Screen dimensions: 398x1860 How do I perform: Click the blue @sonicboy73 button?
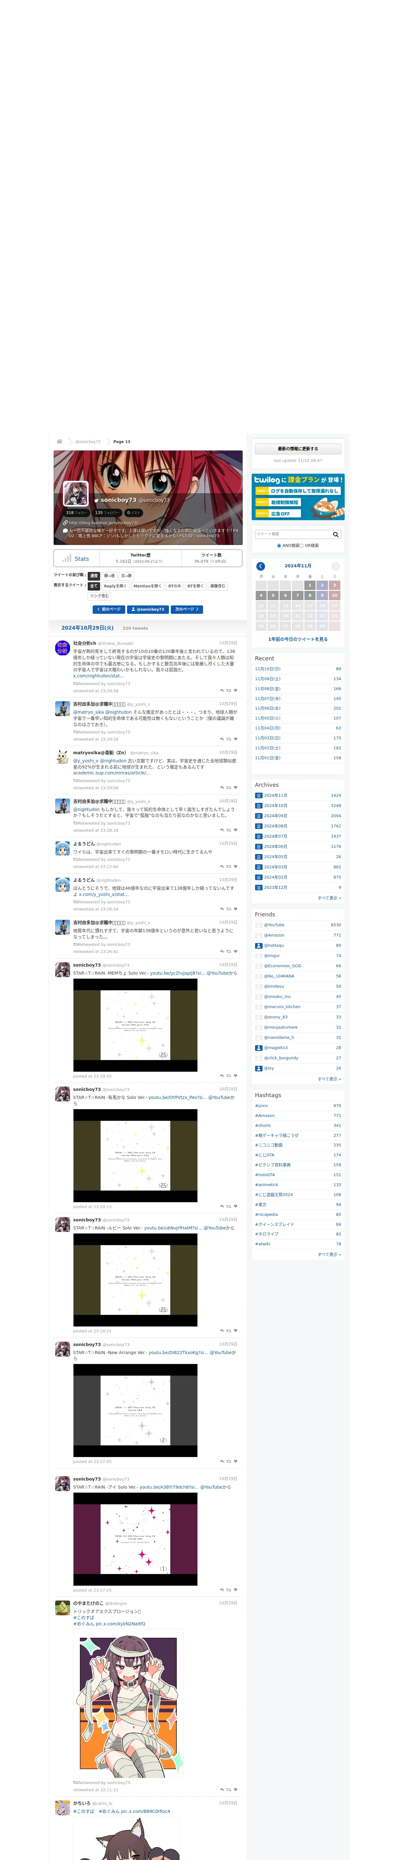click(x=148, y=609)
